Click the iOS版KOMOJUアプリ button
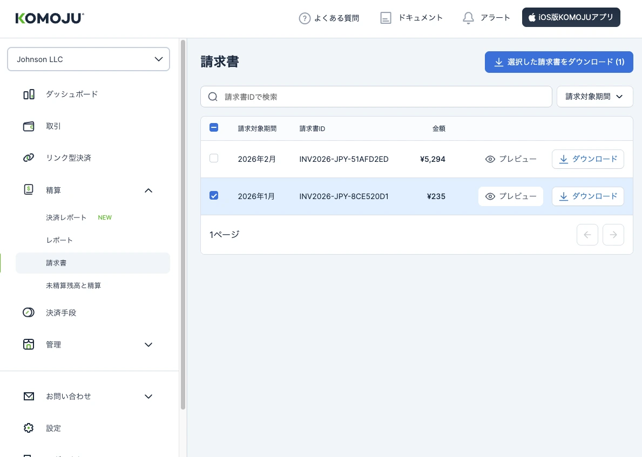 coord(571,17)
